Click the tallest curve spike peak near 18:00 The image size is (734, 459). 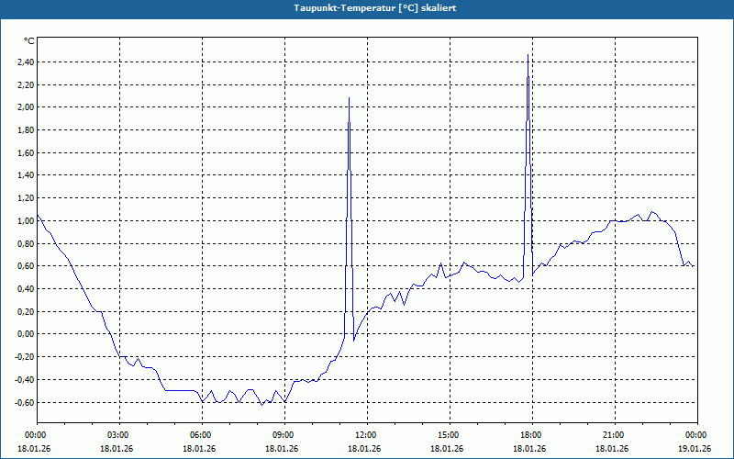528,55
